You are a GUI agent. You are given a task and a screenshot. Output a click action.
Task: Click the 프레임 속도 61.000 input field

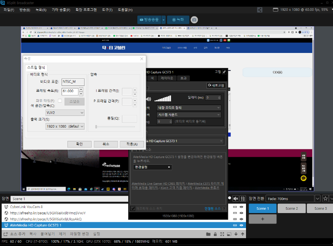point(70,91)
